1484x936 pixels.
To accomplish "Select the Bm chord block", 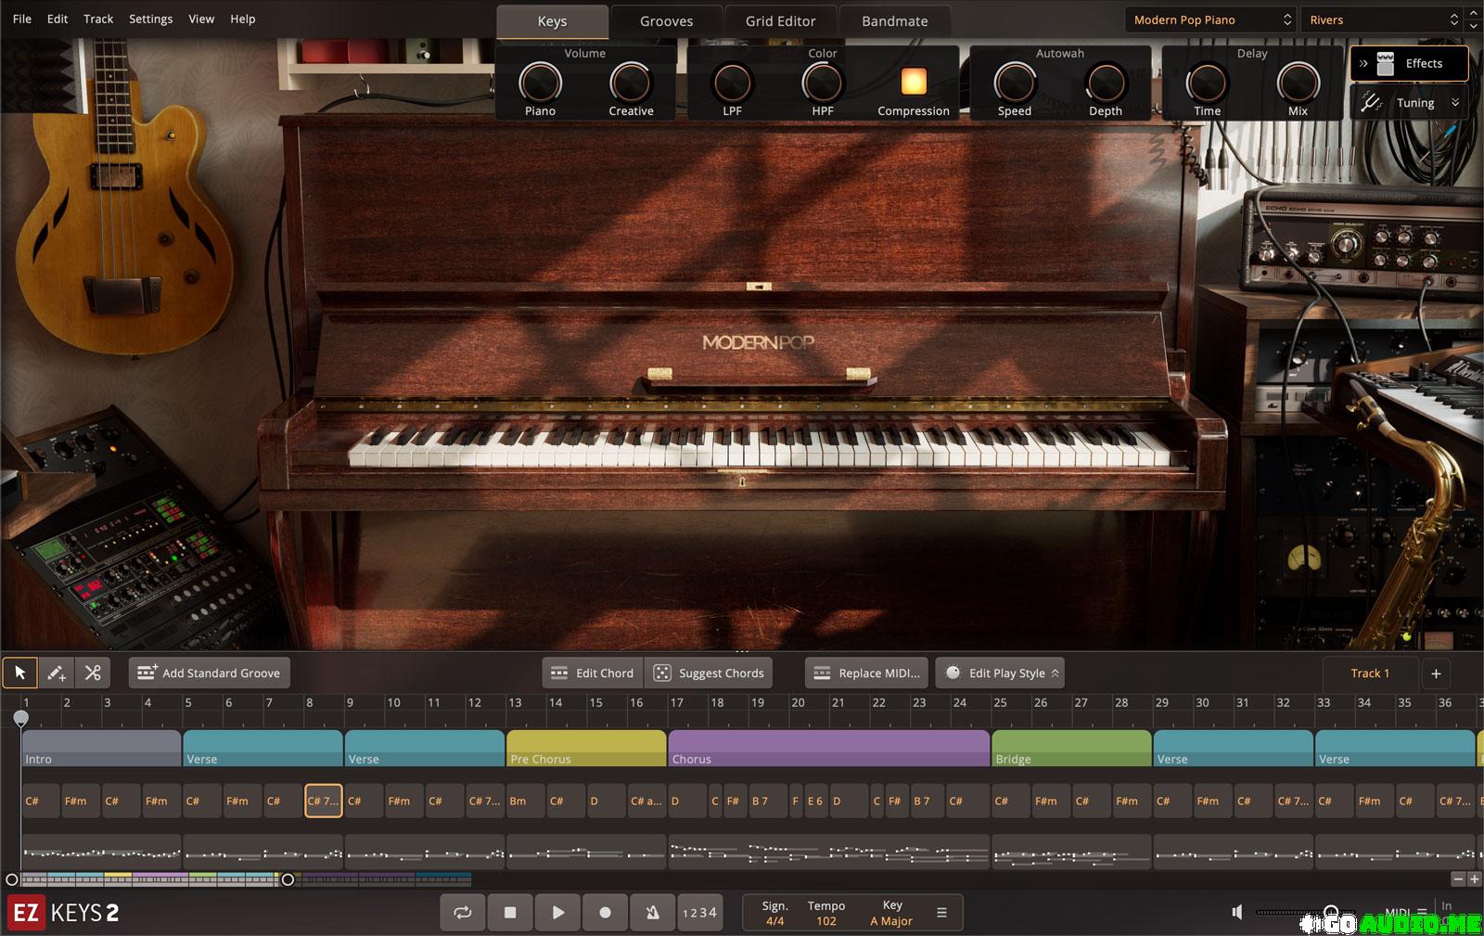I will coord(525,801).
